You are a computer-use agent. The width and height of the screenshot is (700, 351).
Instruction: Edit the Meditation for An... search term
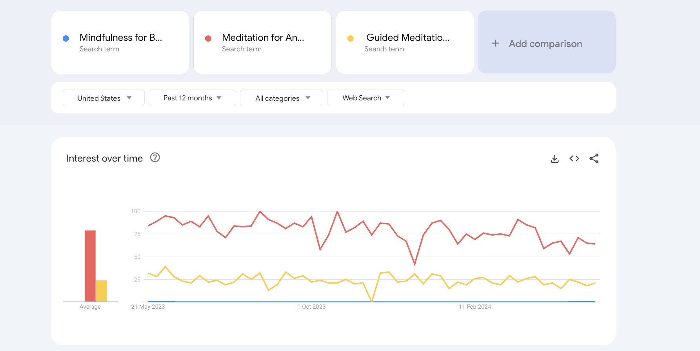click(x=263, y=38)
